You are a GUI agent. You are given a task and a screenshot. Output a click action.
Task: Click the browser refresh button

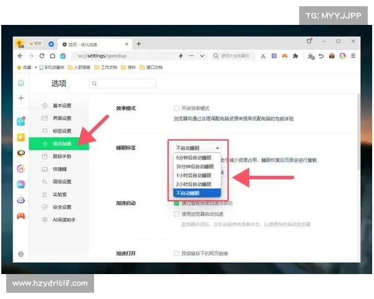coord(42,55)
